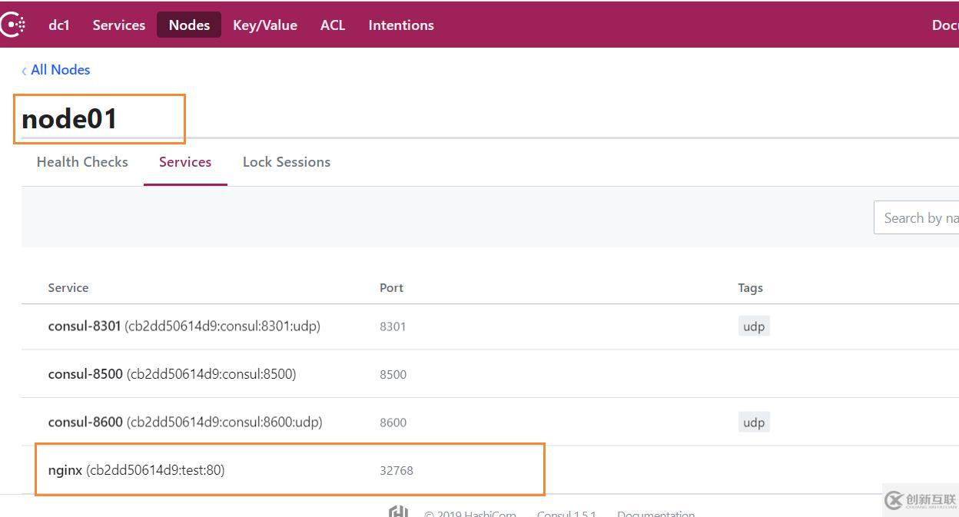The height and width of the screenshot is (517, 959).
Task: Open the ACL section
Action: pyautogui.click(x=333, y=25)
